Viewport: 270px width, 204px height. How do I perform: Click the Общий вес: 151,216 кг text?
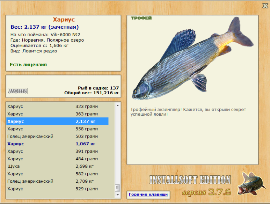click(92, 93)
